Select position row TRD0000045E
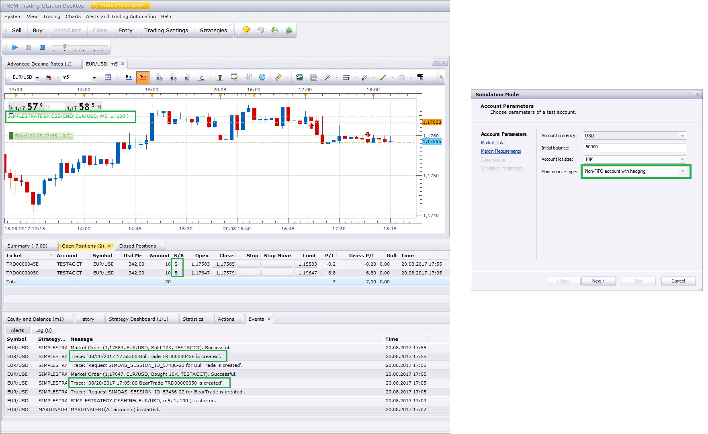The height and width of the screenshot is (434, 708). (227, 264)
